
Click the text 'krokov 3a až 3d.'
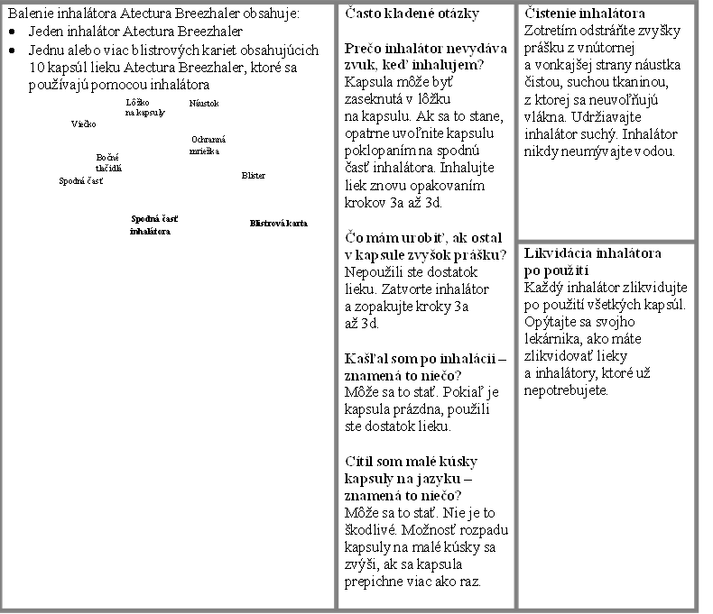[x=393, y=203]
